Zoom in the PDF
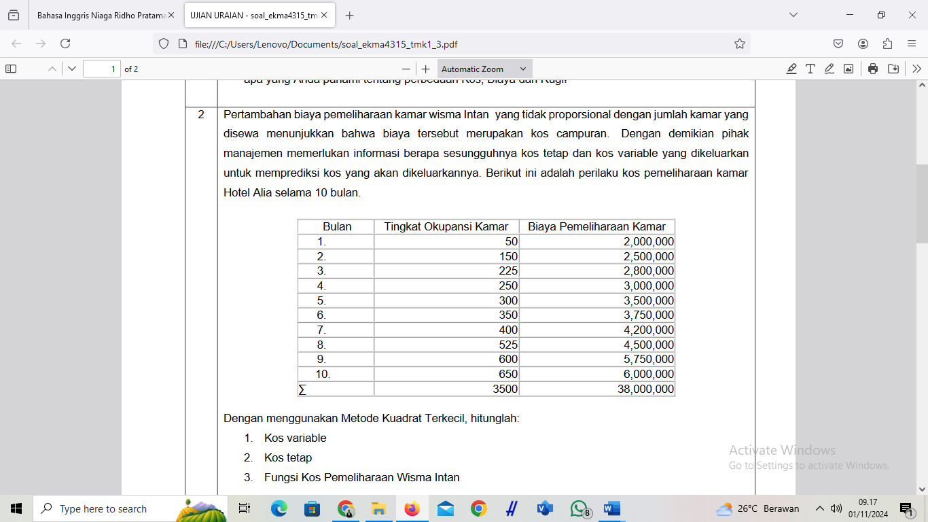The image size is (928, 522). [x=426, y=69]
